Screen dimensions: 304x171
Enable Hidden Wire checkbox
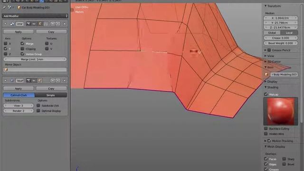tap(266, 134)
